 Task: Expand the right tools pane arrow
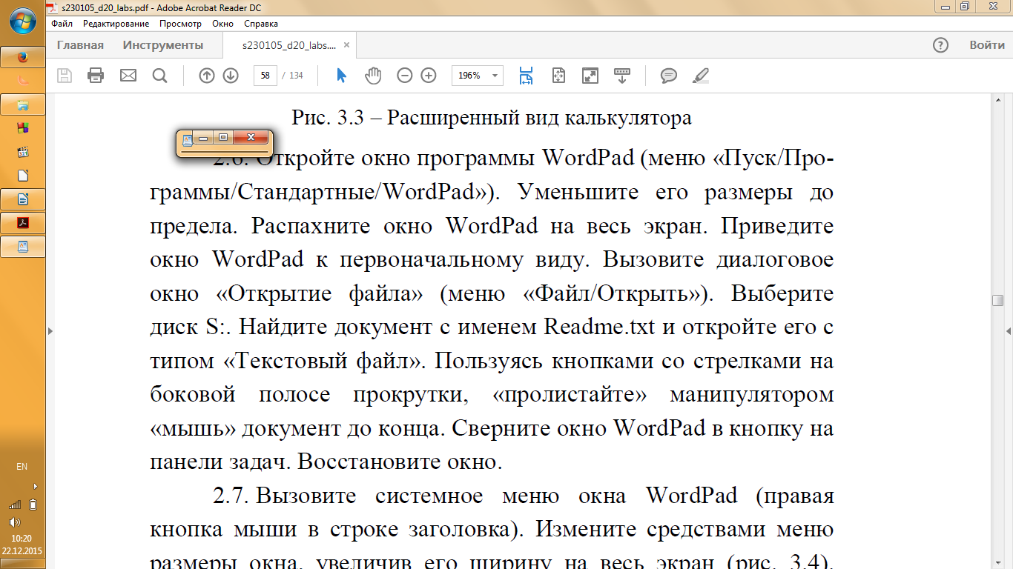[1009, 330]
